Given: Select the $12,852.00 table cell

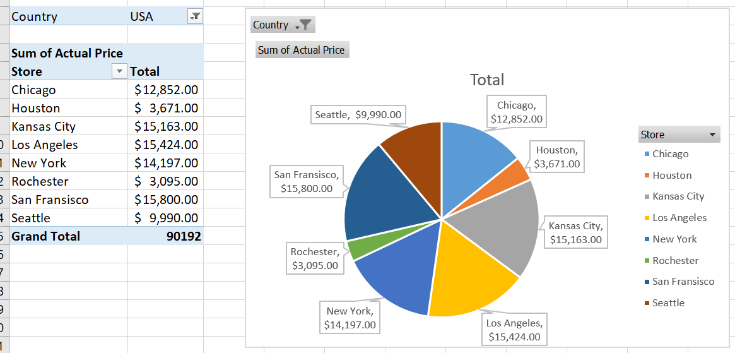Looking at the screenshot, I should point(165,90).
